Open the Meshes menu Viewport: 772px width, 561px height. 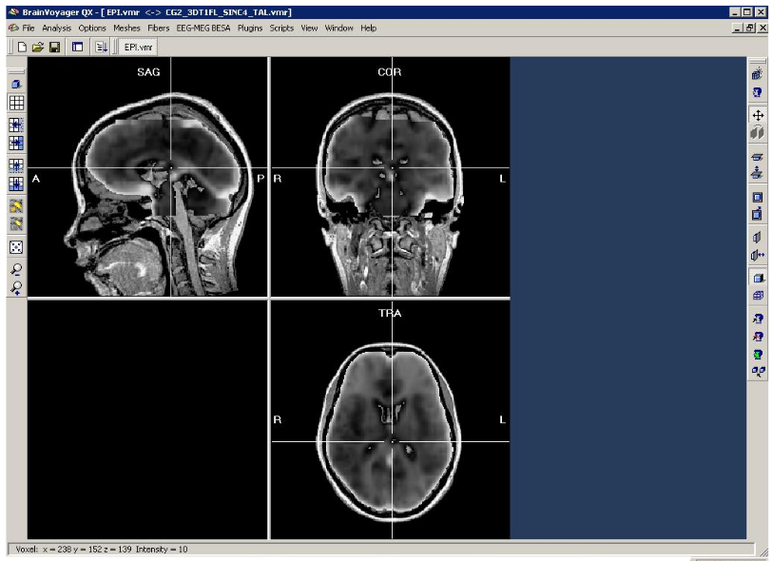point(126,29)
